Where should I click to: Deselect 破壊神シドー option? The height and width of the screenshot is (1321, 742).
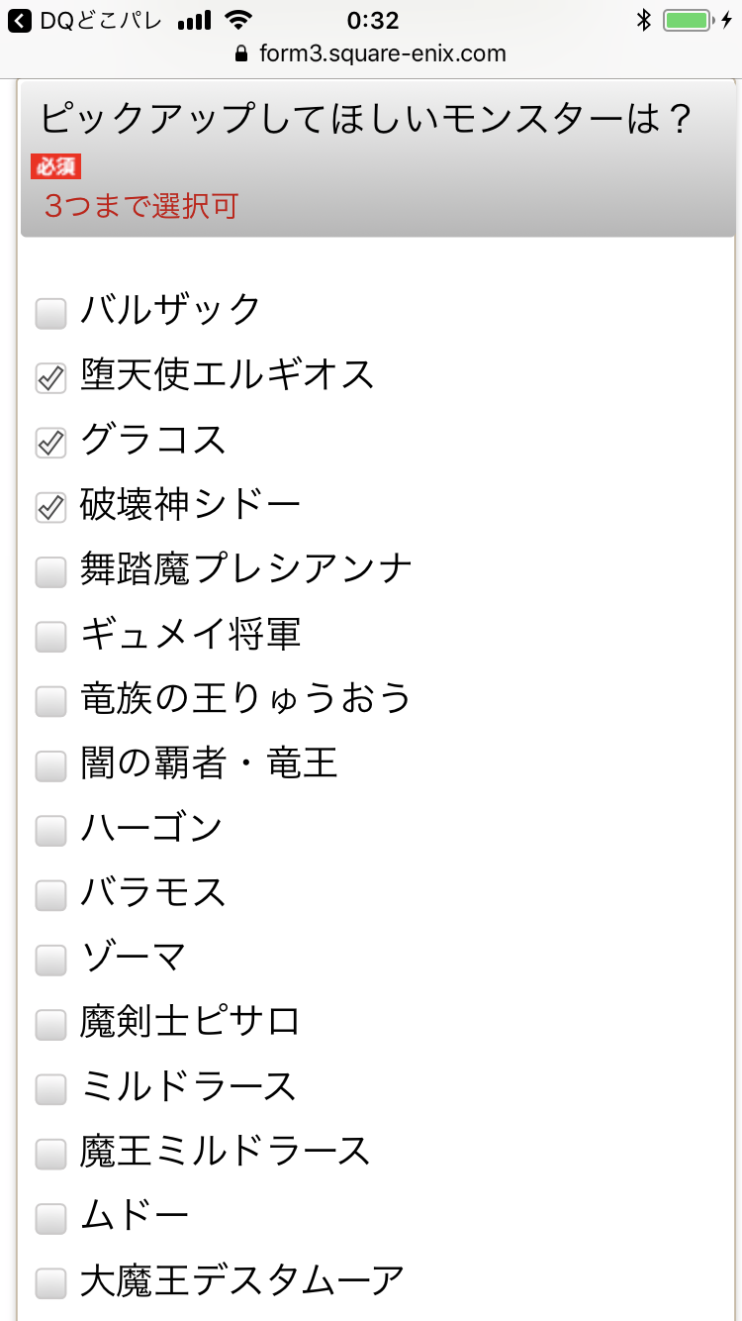point(50,508)
